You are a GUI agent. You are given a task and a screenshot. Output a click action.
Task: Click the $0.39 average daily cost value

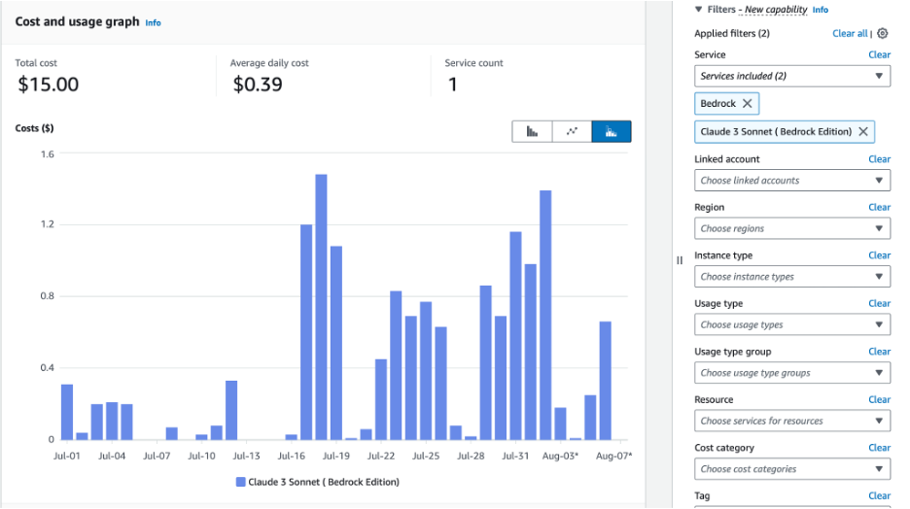point(258,85)
